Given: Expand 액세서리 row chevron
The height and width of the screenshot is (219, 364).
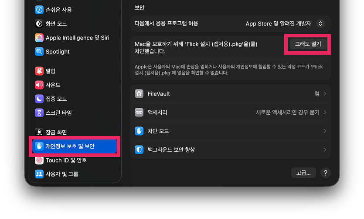Looking at the screenshot, I should [325, 112].
